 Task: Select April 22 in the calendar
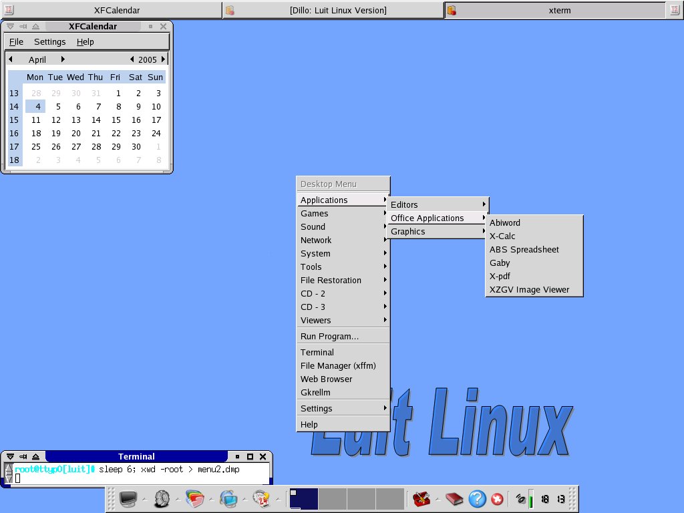tap(116, 134)
